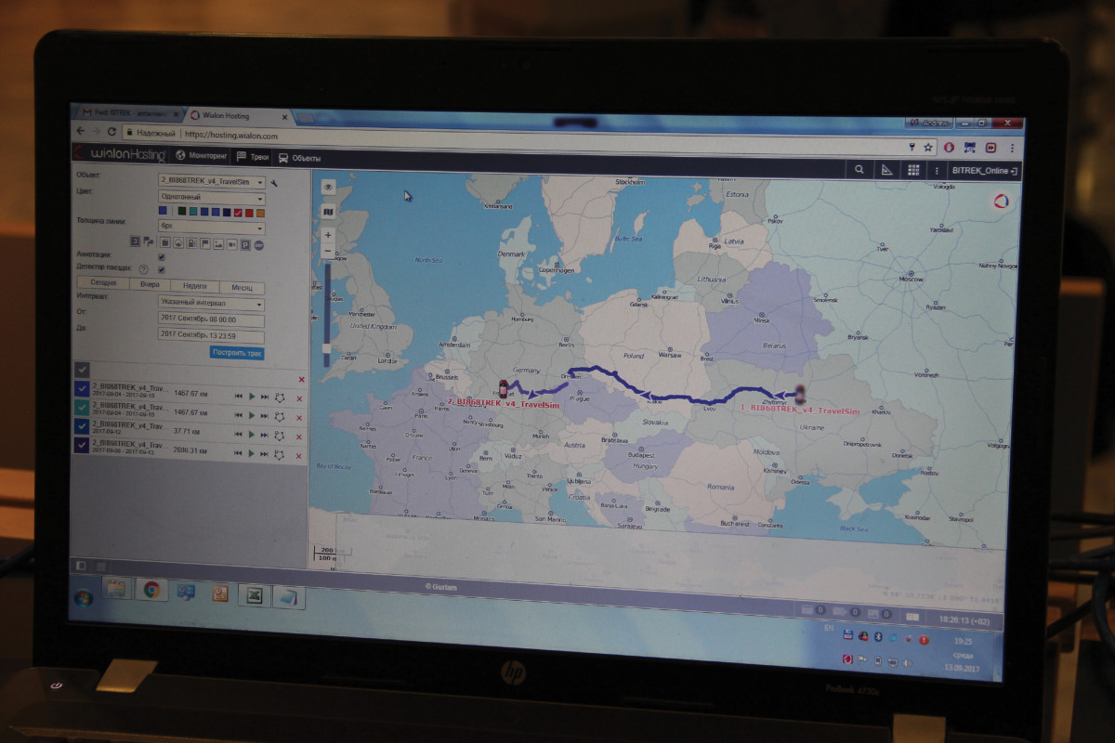Toggle the parking marker icon
This screenshot has height=743, width=1115.
click(246, 243)
